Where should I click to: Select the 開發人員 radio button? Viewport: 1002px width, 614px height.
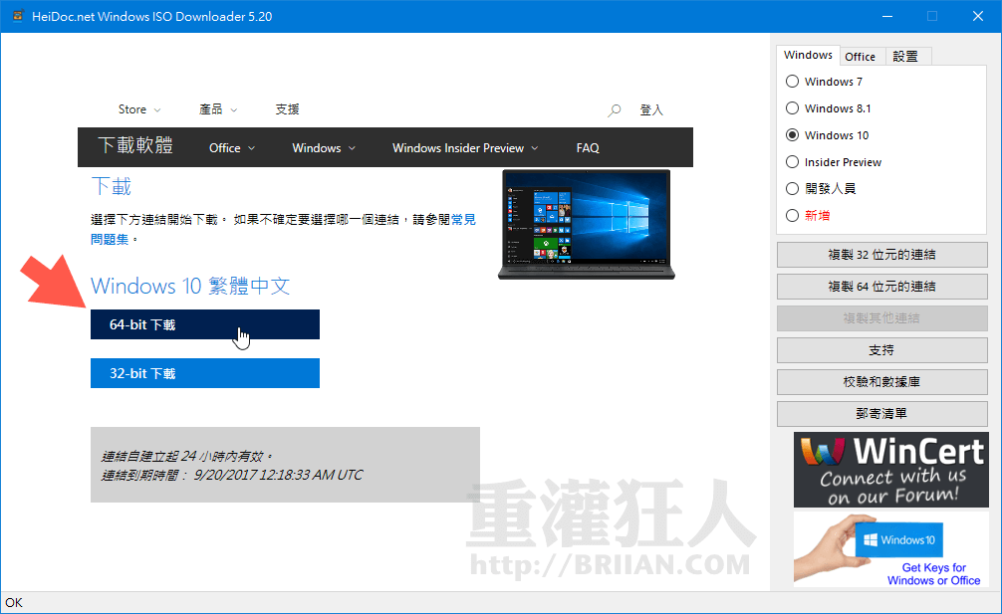[x=793, y=189]
